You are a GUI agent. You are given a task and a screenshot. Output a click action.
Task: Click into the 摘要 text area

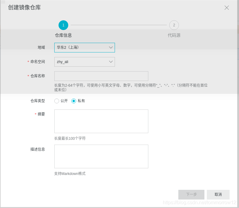click(x=101, y=121)
